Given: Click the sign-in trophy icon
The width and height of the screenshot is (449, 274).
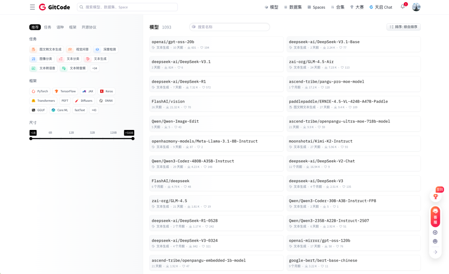Looking at the screenshot, I should [x=436, y=196].
